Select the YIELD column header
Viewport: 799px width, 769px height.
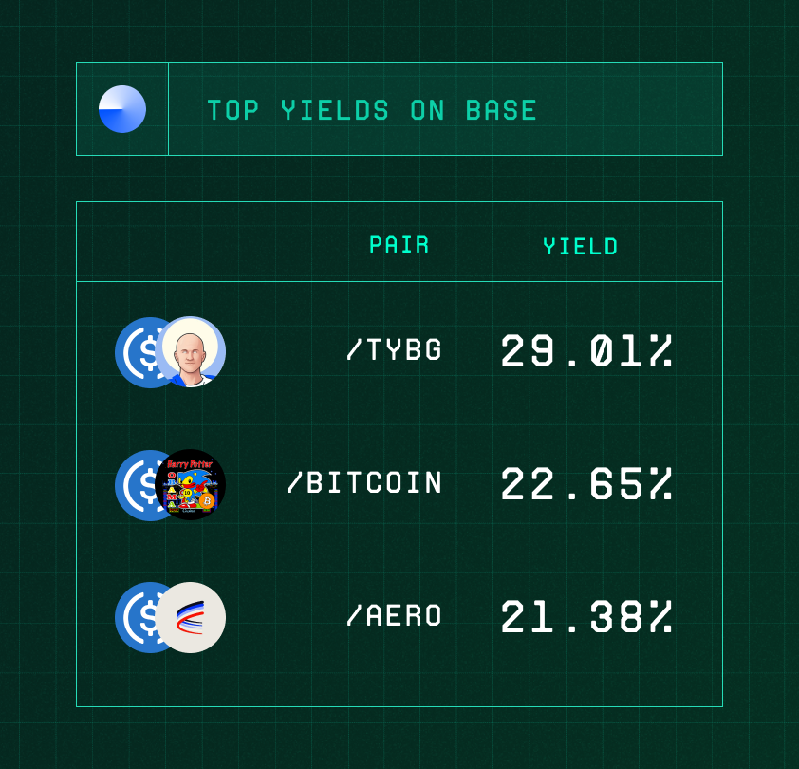click(x=581, y=246)
